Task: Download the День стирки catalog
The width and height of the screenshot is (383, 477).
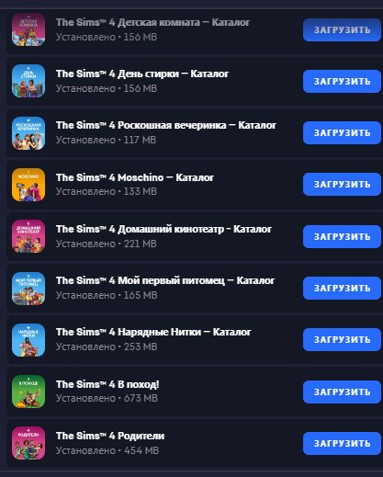Action: point(342,81)
